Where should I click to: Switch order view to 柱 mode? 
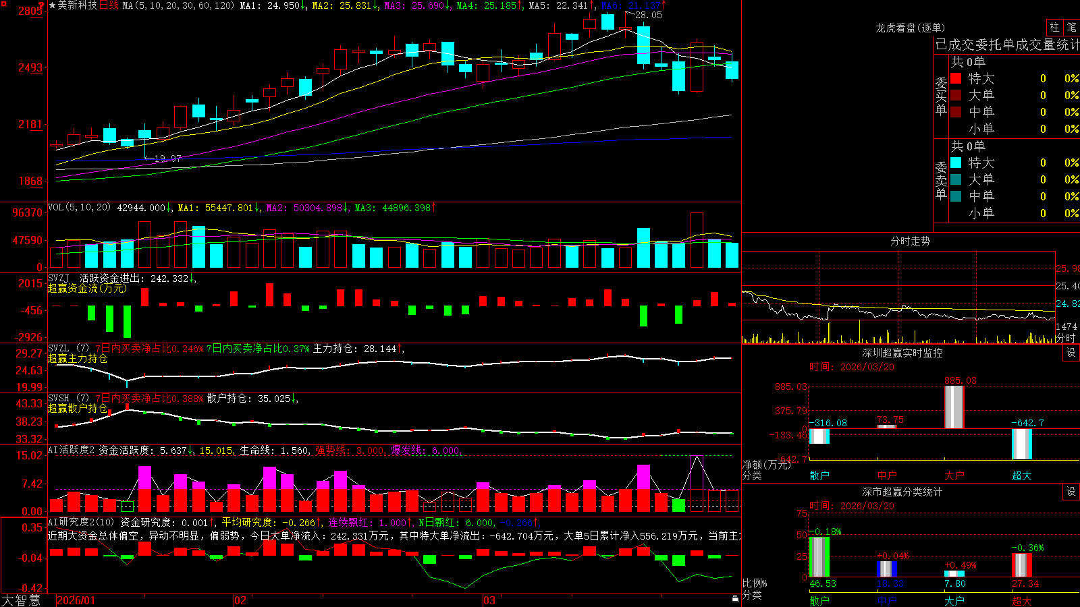coord(1054,27)
